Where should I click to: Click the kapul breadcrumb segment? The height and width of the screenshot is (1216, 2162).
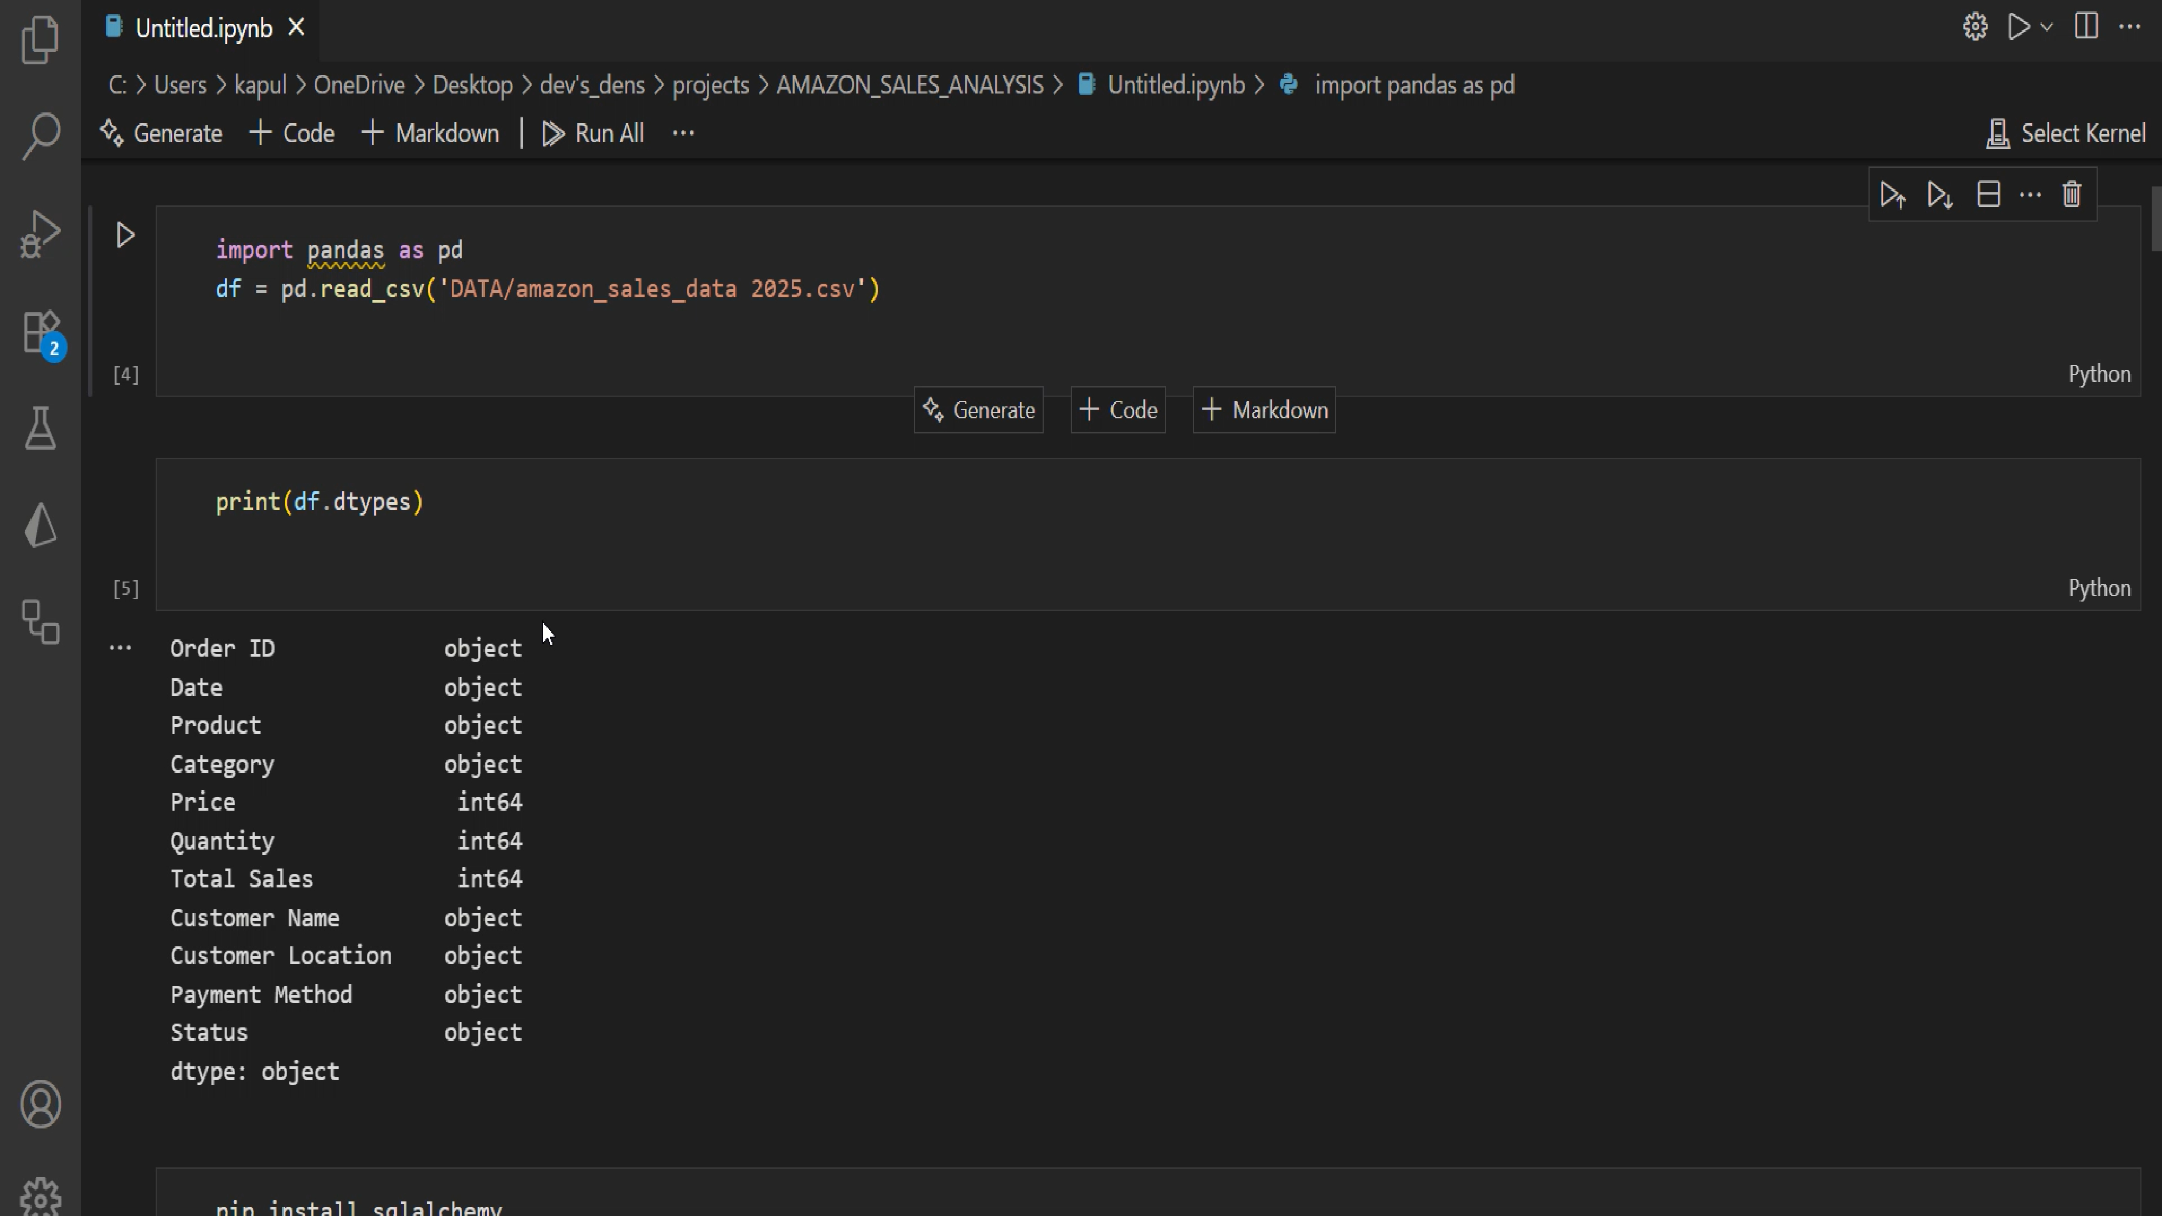[260, 85]
